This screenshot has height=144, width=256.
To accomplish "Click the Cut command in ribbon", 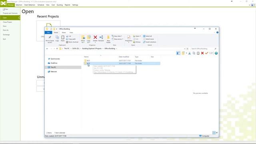I will tap(68, 36).
